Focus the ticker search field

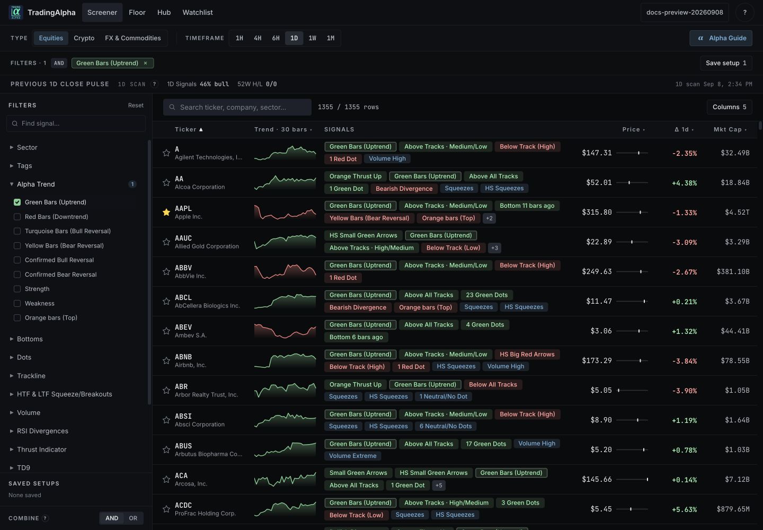coord(237,107)
